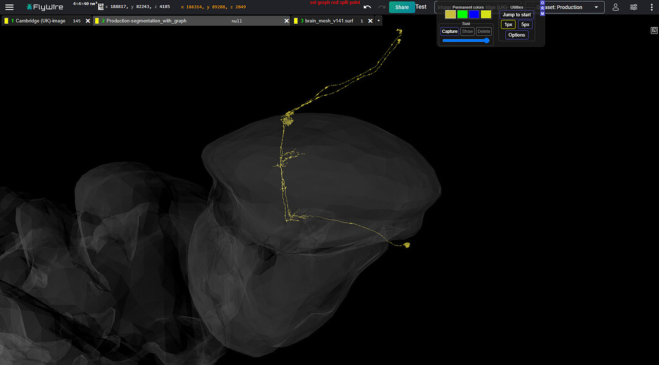The height and width of the screenshot is (365, 659).
Task: Click the copy position icon beside coordinates
Action: pos(100,6)
